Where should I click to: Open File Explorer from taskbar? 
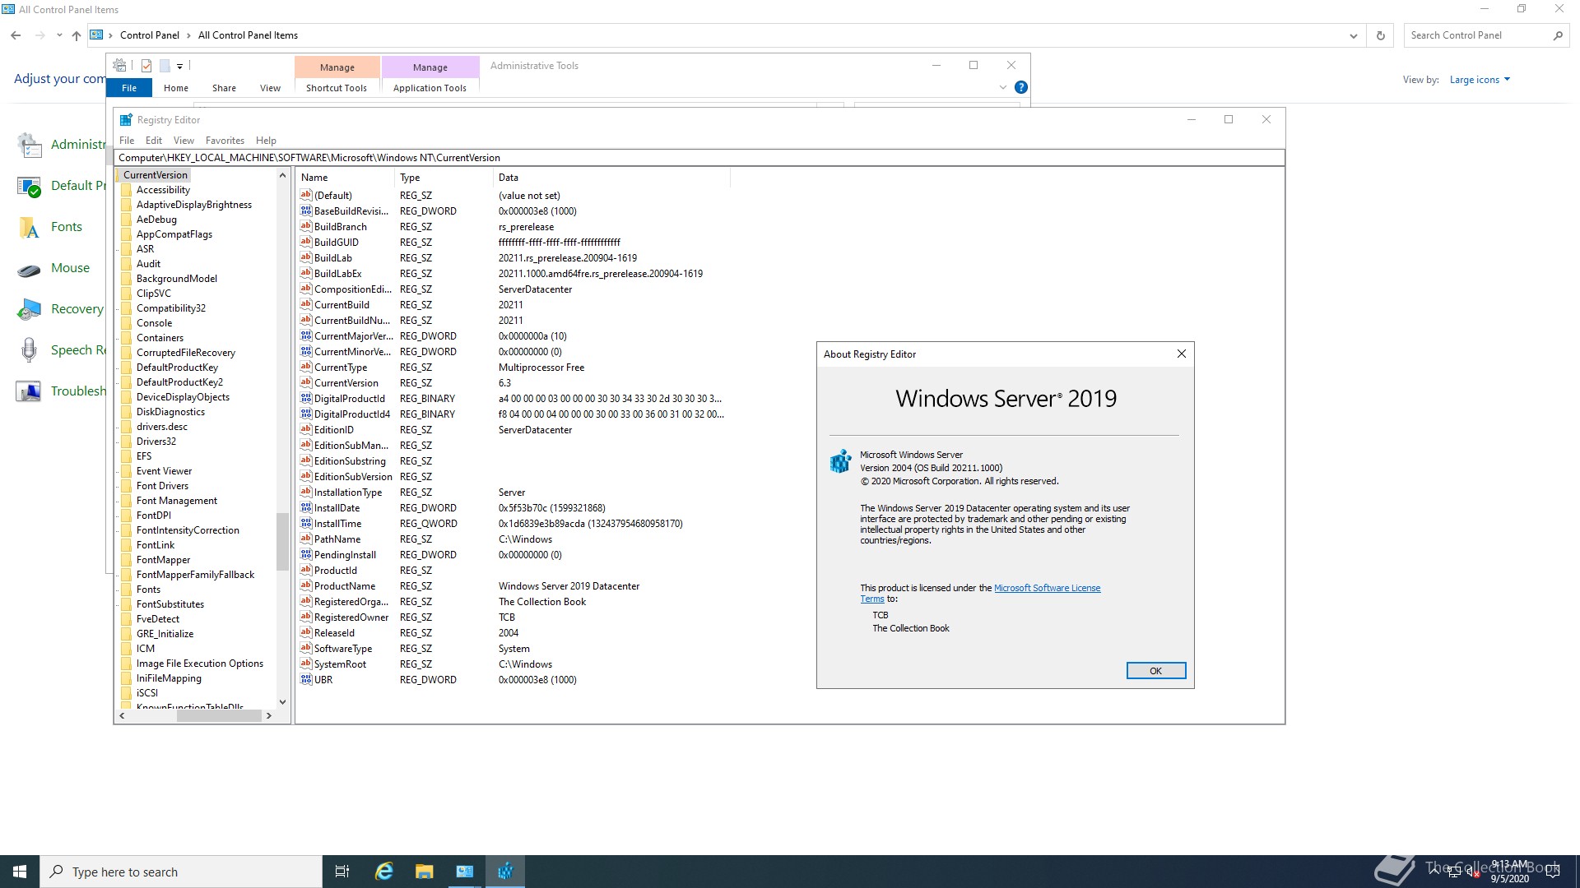point(424,872)
